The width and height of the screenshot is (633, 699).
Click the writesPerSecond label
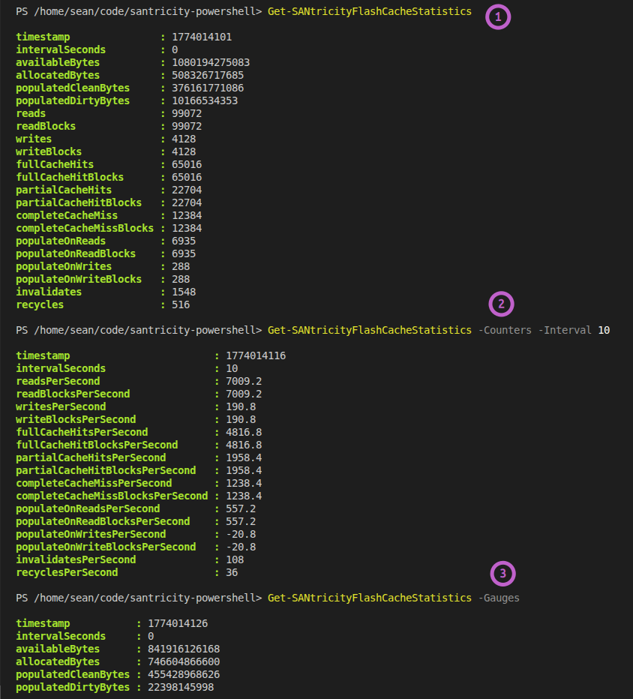61,406
